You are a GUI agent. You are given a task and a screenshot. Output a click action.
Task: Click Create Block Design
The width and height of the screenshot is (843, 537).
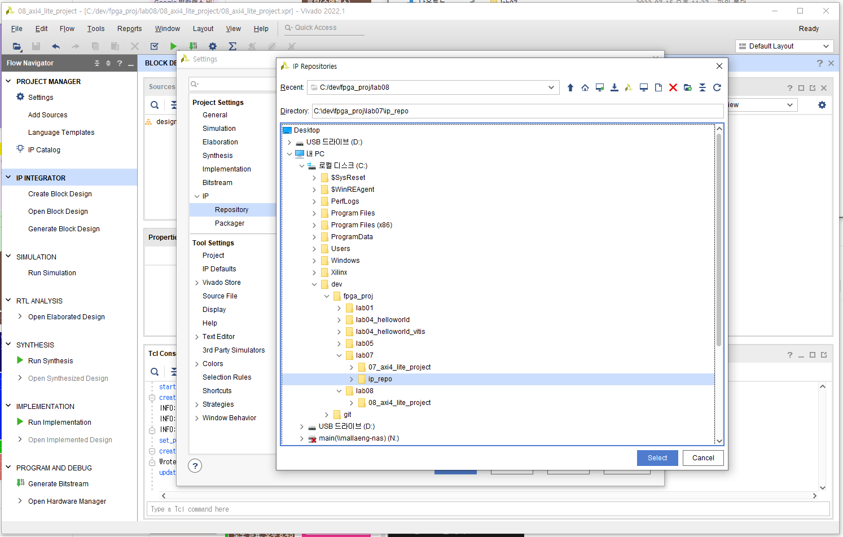[60, 194]
